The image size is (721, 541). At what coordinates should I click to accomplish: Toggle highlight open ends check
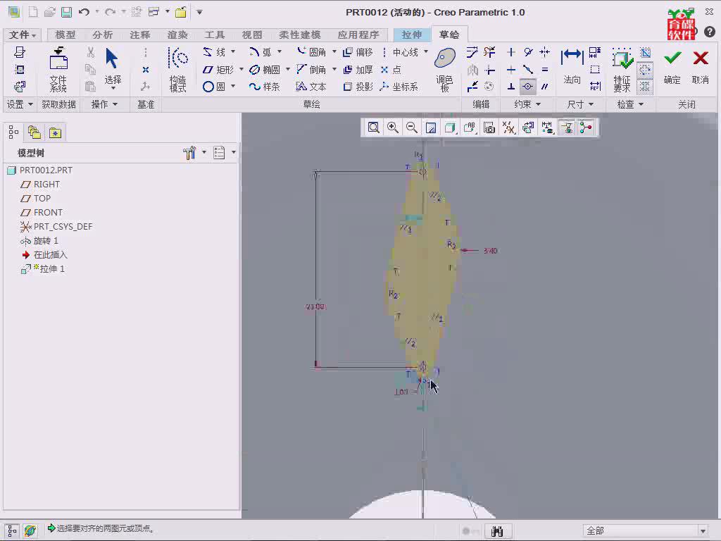point(645,70)
